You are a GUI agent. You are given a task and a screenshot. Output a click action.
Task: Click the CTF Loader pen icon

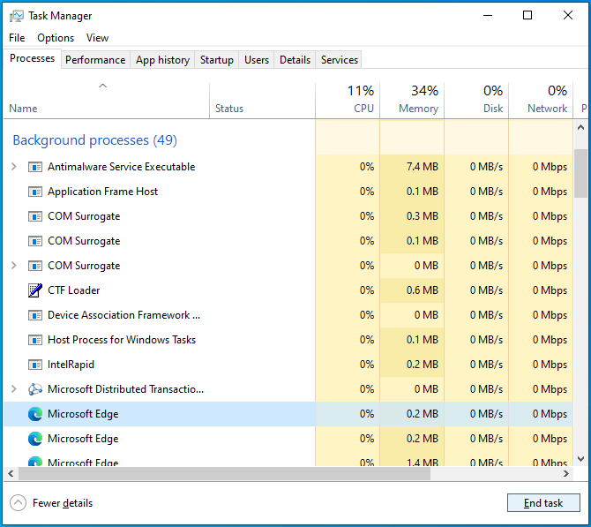[x=35, y=290]
